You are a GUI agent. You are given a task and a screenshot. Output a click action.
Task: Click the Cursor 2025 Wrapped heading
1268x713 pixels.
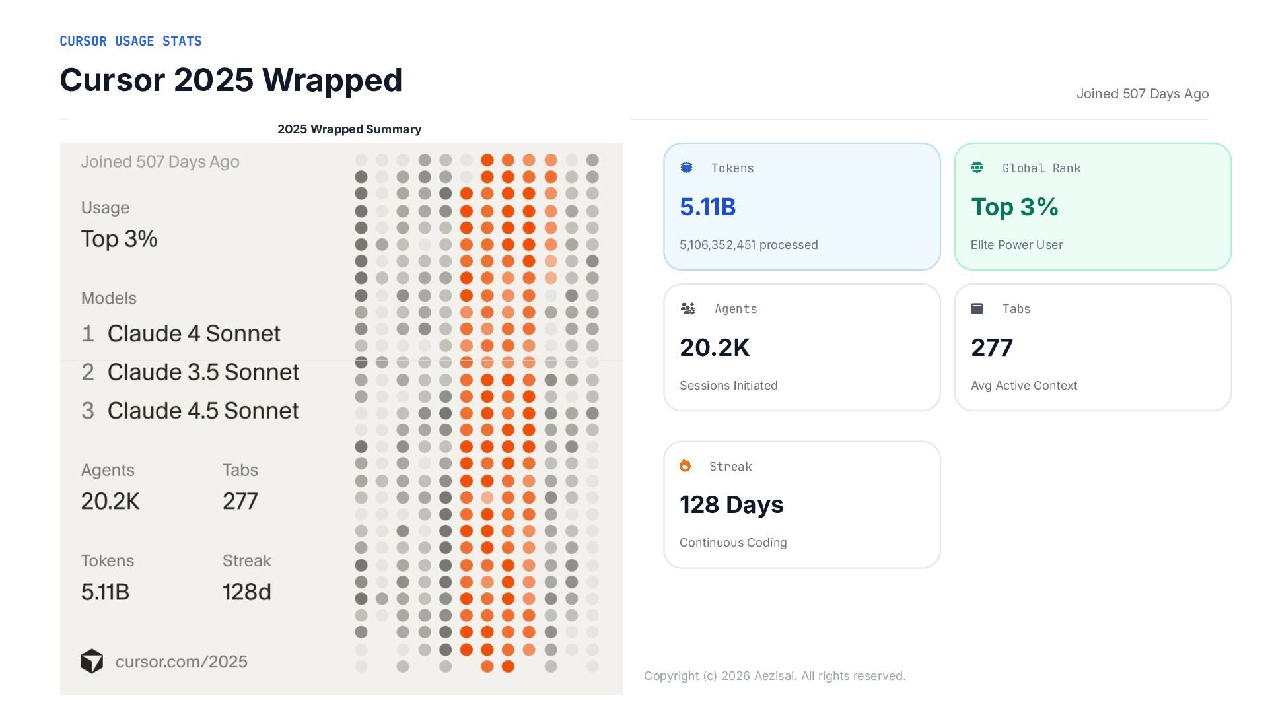(x=230, y=80)
